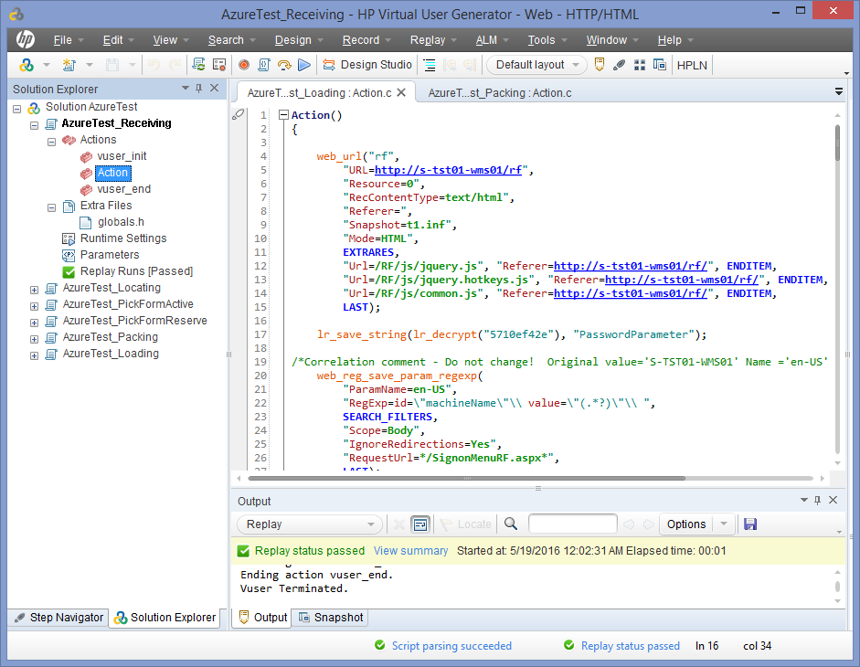Pin the Output panel
Image resolution: width=860 pixels, height=667 pixels.
pos(817,500)
